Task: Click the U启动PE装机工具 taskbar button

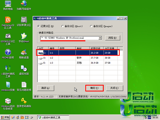Action: pos(53,117)
